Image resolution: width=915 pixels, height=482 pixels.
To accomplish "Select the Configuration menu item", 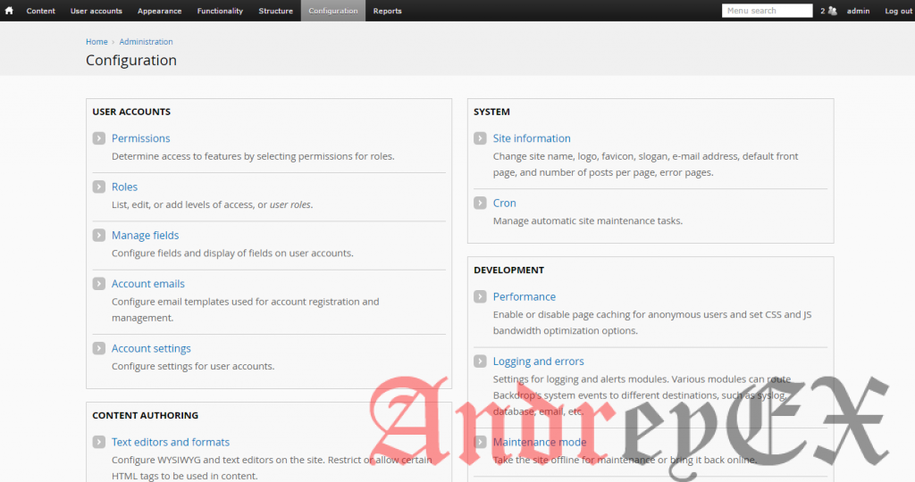I will 333,11.
